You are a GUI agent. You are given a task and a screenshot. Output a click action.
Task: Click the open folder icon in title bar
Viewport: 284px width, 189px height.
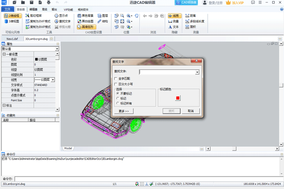click(x=23, y=2)
